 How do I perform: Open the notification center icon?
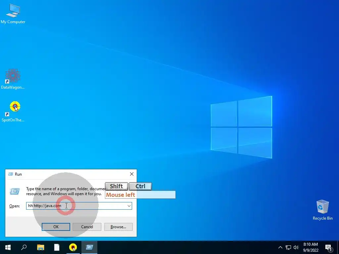point(328,247)
